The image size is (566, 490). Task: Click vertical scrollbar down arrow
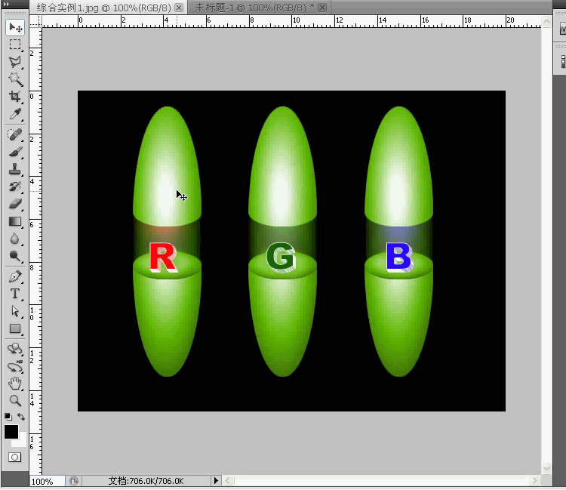click(x=546, y=468)
